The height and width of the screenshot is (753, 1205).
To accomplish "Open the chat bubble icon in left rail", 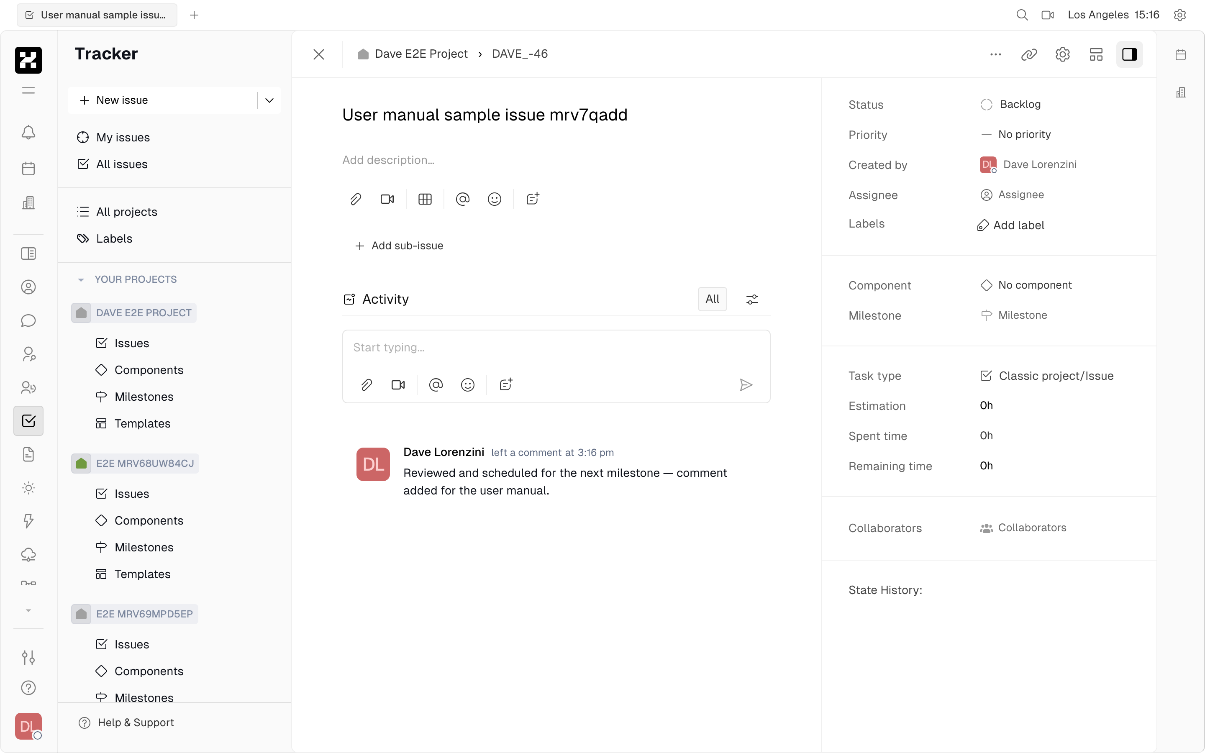I will [x=28, y=320].
